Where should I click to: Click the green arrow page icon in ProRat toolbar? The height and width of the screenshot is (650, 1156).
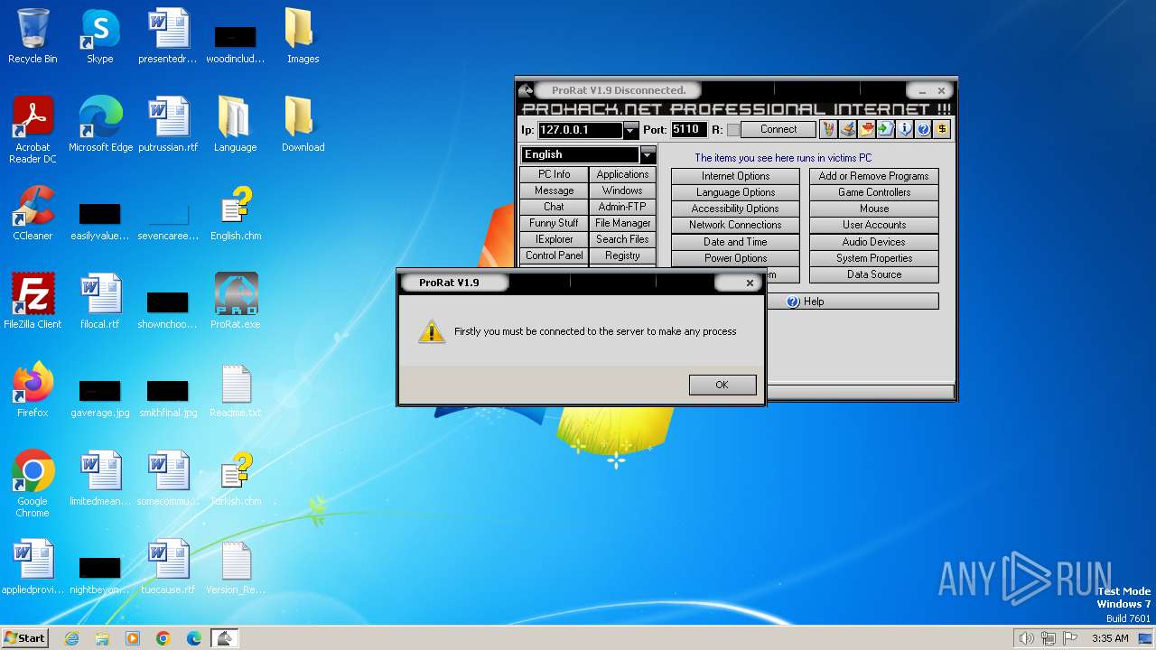point(885,130)
